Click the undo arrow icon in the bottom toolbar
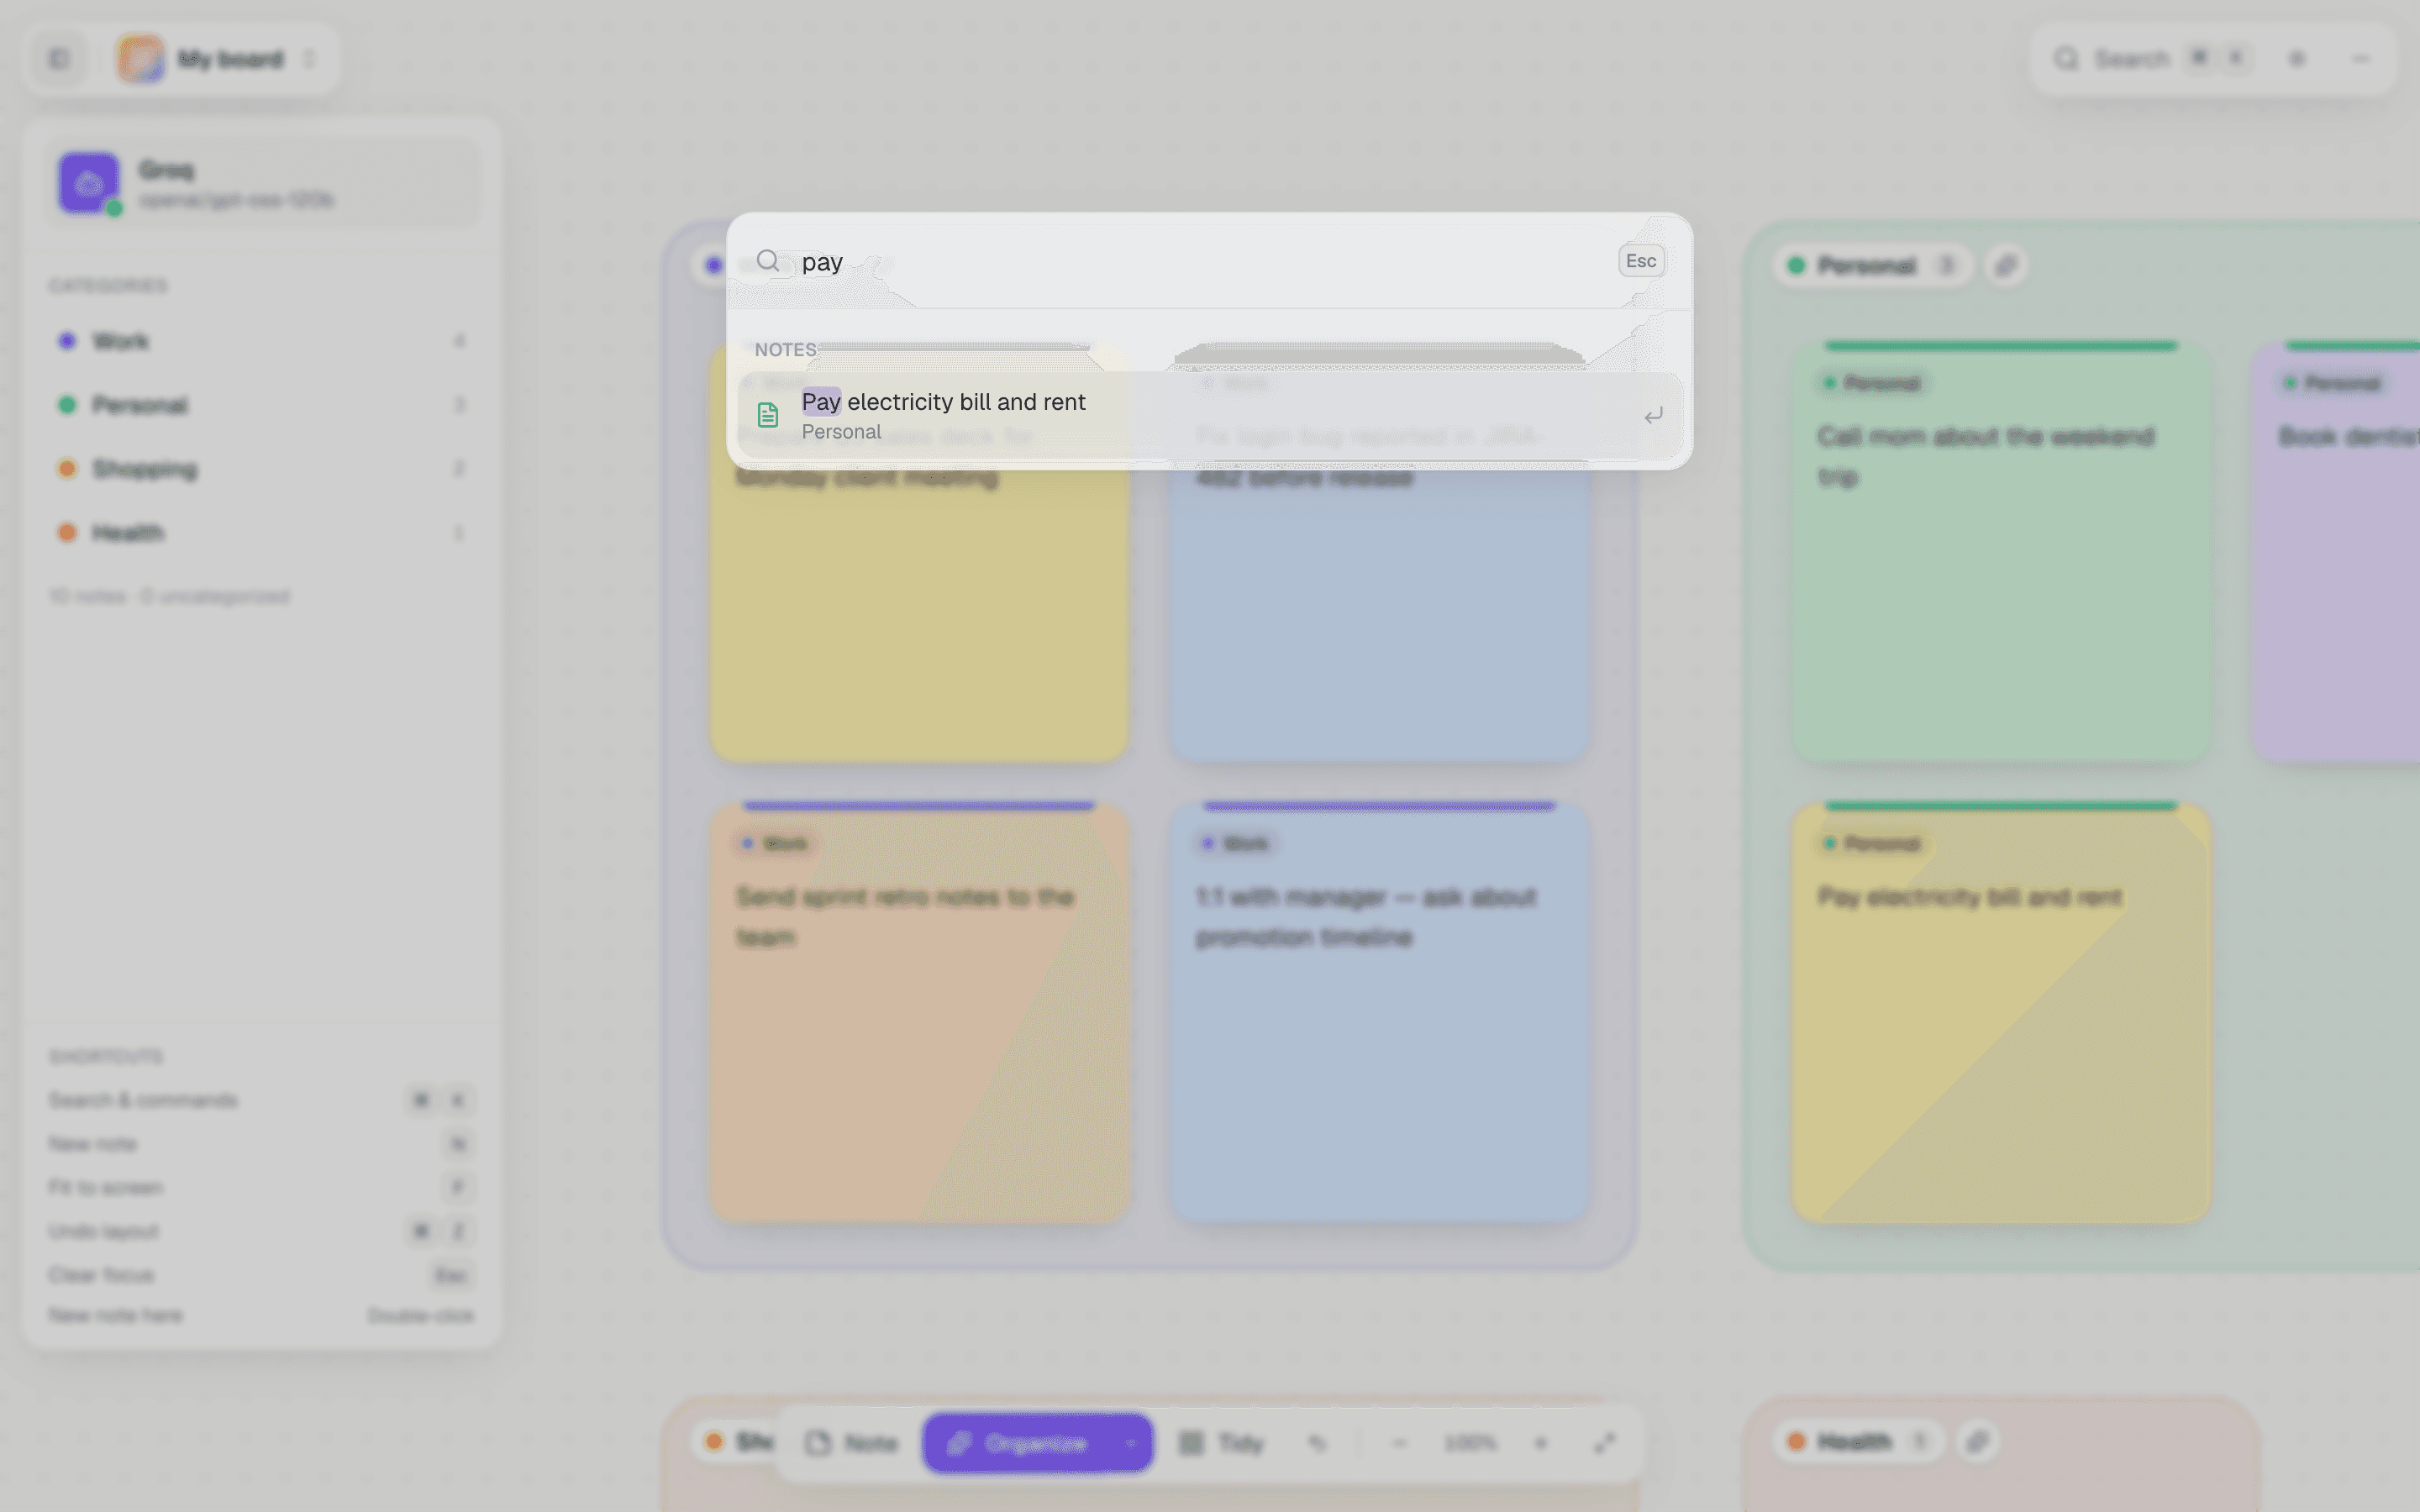The height and width of the screenshot is (1512, 2420). tap(1317, 1443)
